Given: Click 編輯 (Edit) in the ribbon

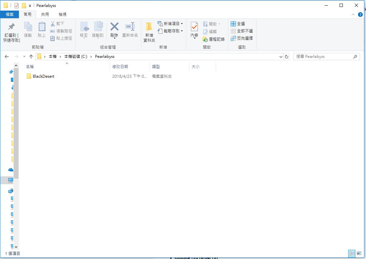Looking at the screenshot, I should click(210, 31).
